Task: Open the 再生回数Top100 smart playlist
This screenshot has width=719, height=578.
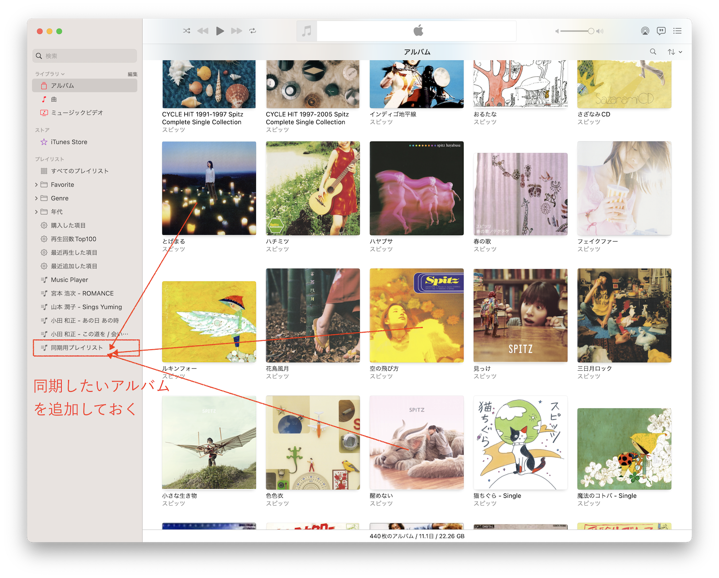Action: point(85,239)
